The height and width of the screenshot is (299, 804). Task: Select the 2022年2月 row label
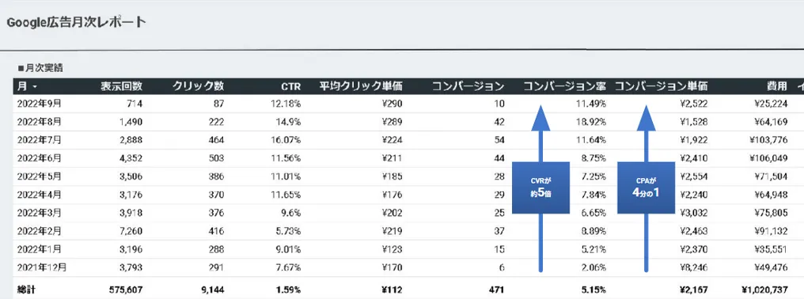[x=39, y=231]
